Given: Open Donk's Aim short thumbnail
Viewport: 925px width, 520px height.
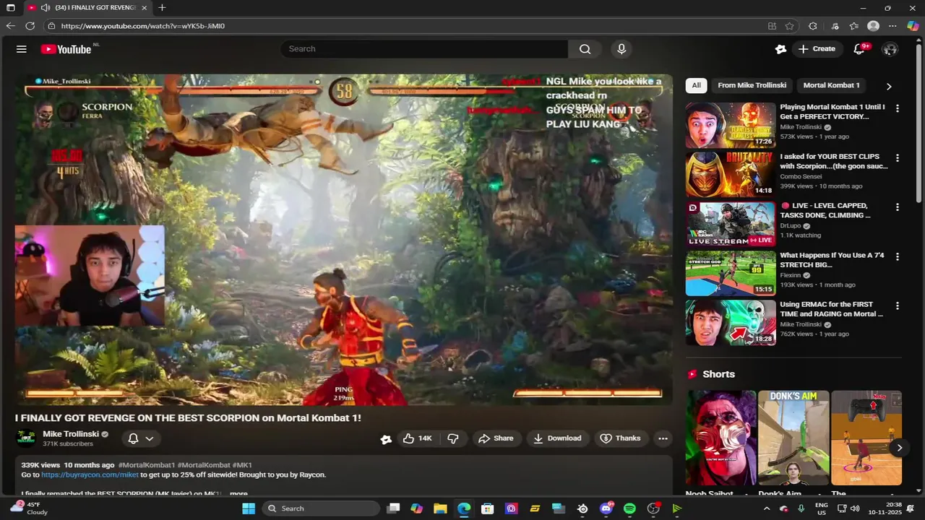Looking at the screenshot, I should [793, 438].
